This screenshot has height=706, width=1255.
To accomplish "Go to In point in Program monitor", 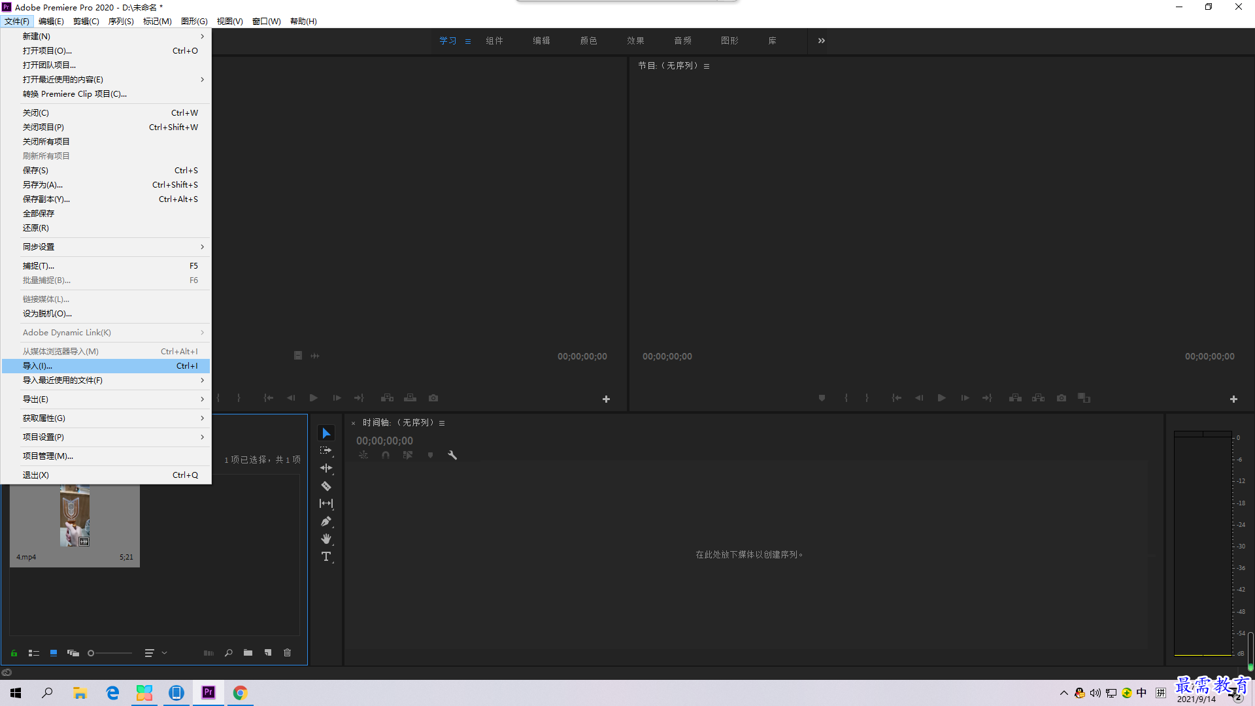I will tap(897, 398).
